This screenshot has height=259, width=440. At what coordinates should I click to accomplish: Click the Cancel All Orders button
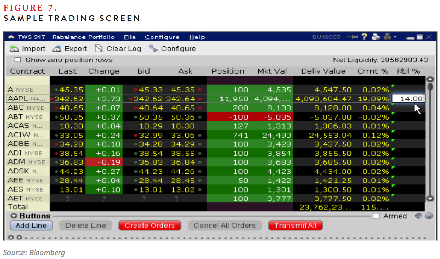225,225
